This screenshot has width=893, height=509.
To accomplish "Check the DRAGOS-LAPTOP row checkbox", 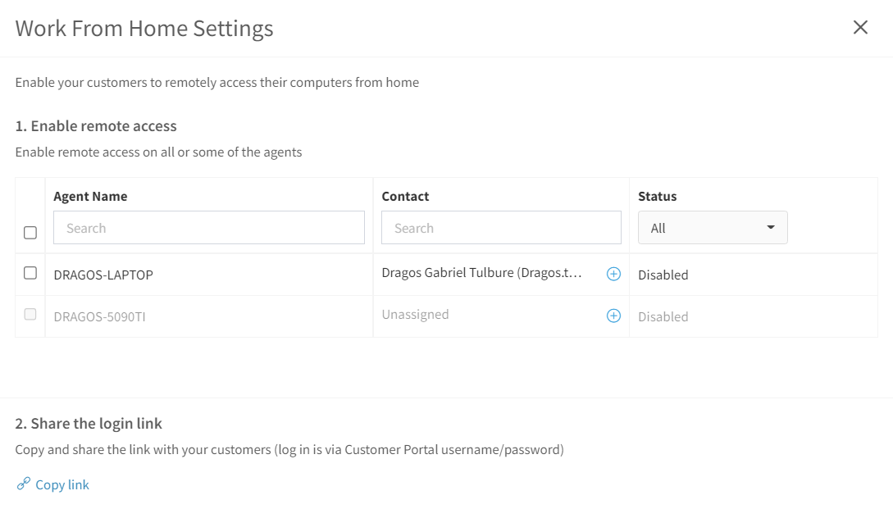I will point(30,273).
